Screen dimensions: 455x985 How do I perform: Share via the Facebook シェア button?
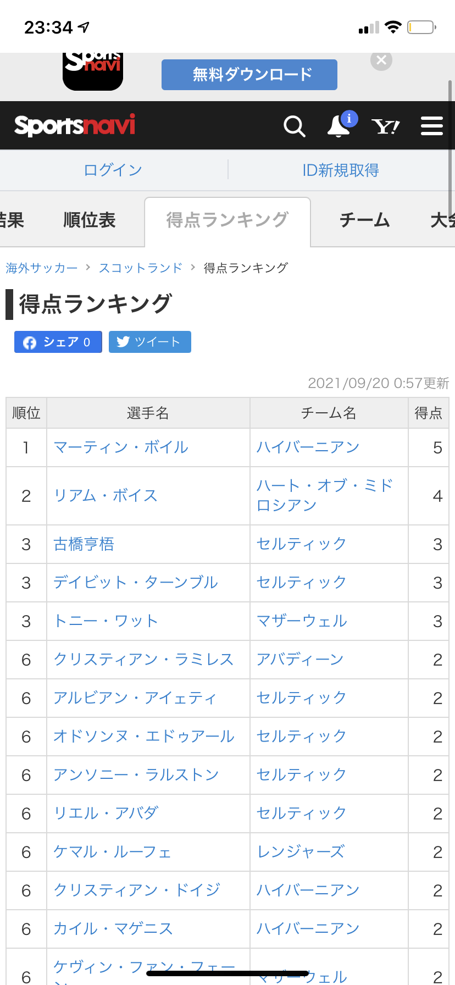pos(58,342)
